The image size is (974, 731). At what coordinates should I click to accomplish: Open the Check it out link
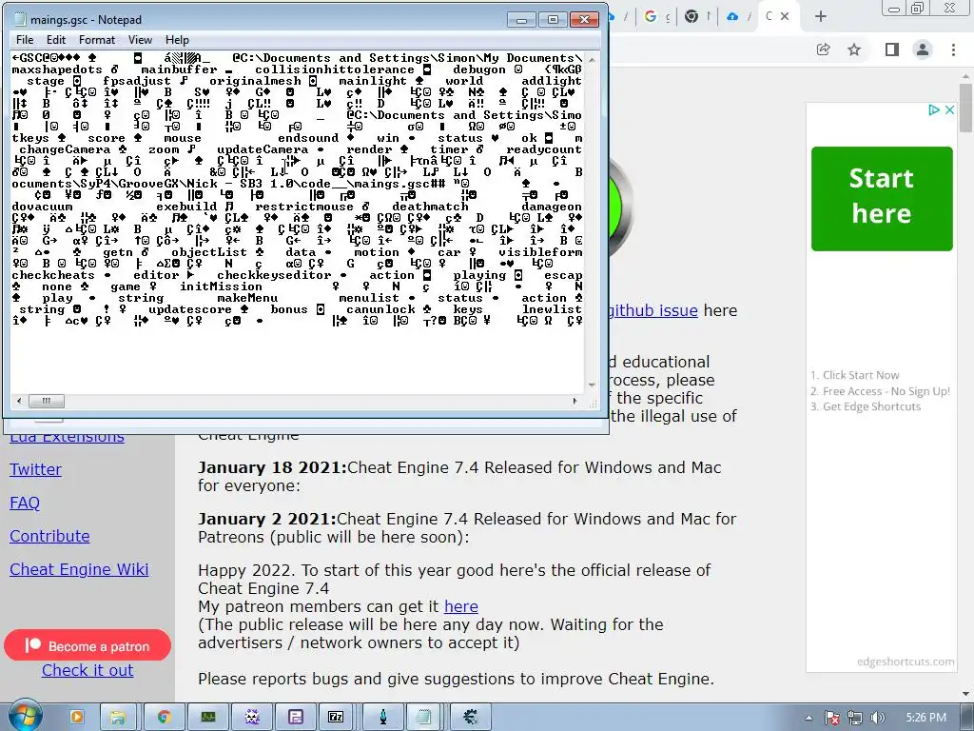(x=88, y=670)
